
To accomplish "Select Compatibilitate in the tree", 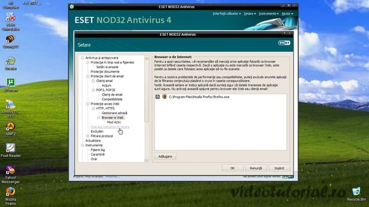I will tap(112, 99).
